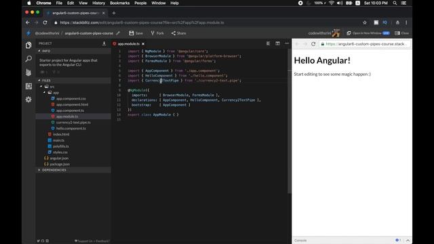
Task: Open the Edit menu
Action: coord(71,3)
